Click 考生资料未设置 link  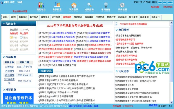point(20,11)
